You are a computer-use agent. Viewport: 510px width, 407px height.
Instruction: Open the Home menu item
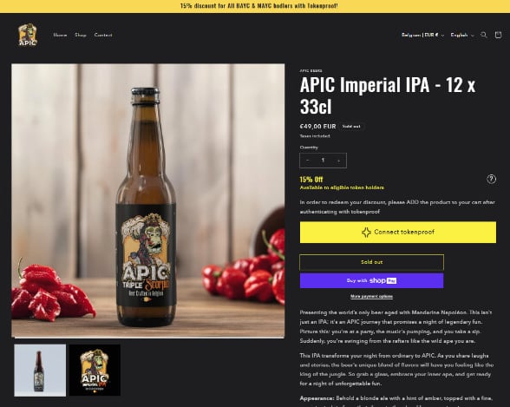60,35
